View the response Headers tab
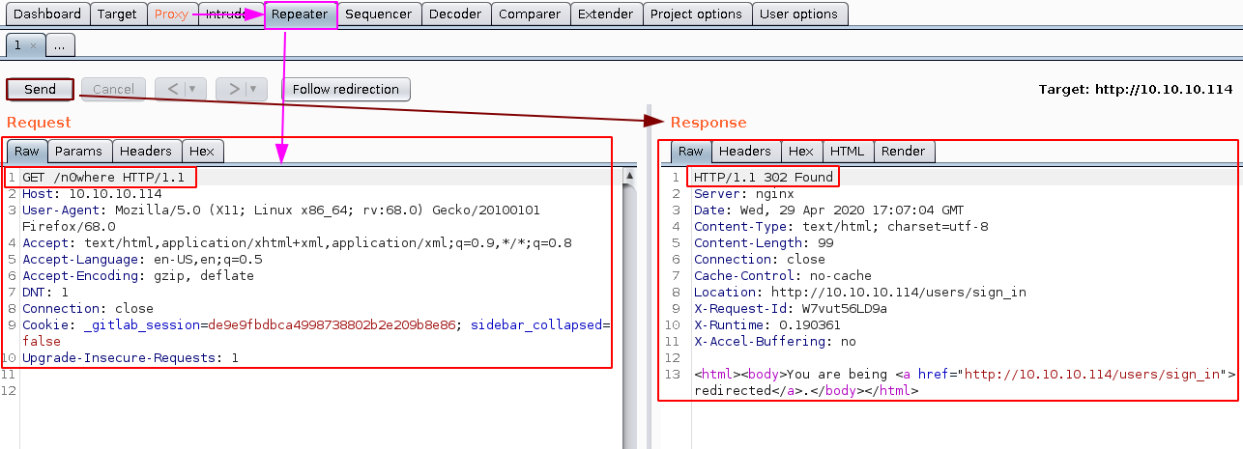This screenshot has height=449, width=1243. coord(744,151)
